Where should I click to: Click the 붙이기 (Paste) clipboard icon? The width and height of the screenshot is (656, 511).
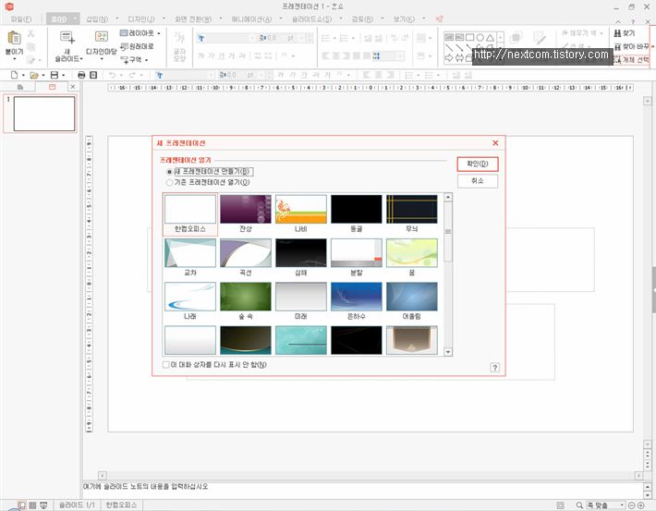[x=14, y=38]
